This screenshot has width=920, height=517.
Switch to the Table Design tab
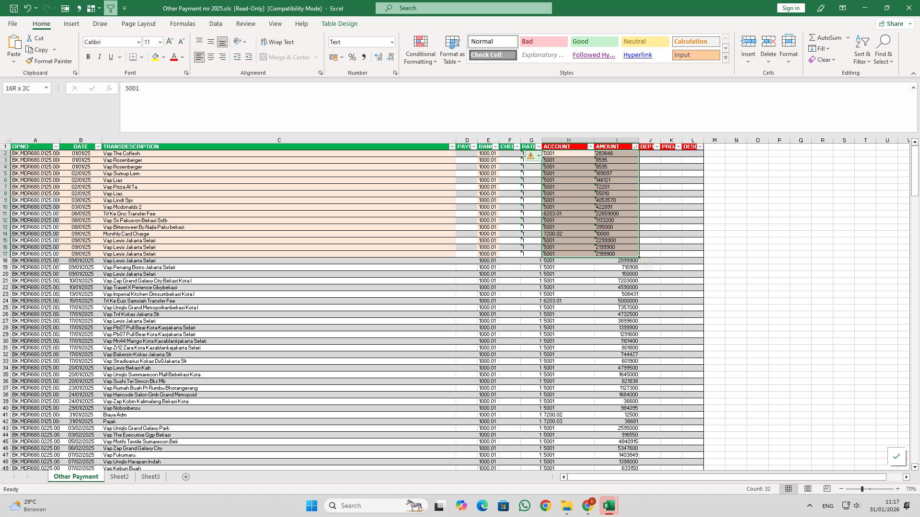(339, 23)
